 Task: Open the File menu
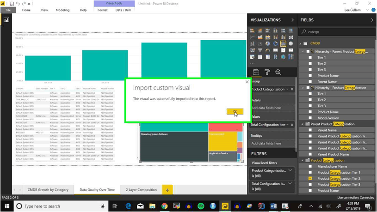[x=8, y=10]
